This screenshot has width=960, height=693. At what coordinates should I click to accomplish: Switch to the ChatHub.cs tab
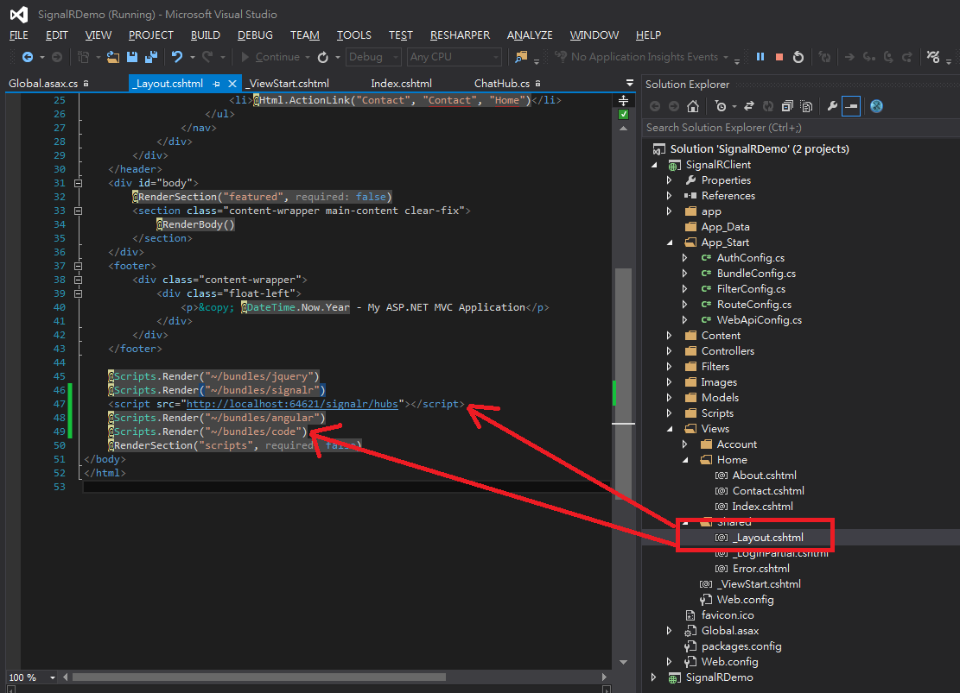point(501,84)
